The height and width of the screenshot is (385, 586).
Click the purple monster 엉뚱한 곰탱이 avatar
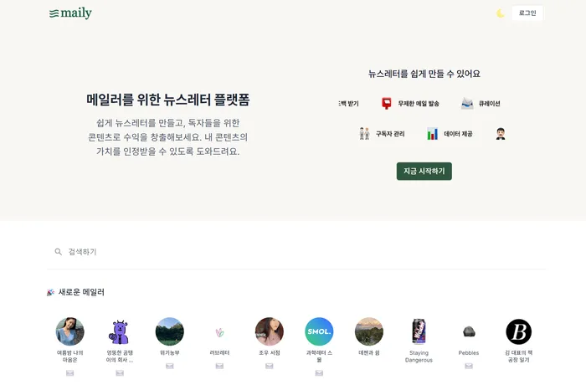[120, 331]
